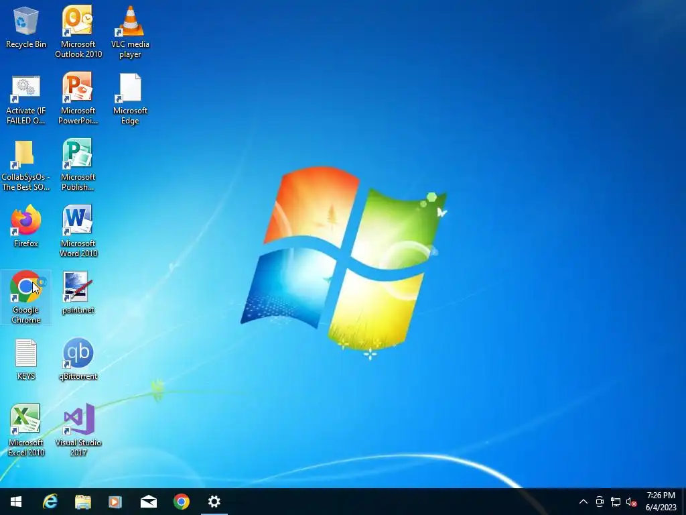Select the Microsoft Publisher shortcut
This screenshot has width=686, height=515.
coord(78,166)
